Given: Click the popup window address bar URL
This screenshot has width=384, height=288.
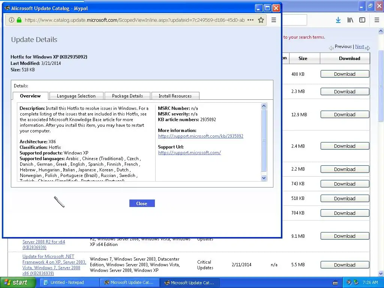Looking at the screenshot, I should click(135, 20).
